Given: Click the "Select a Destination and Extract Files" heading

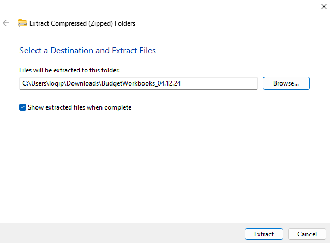Looking at the screenshot, I should click(x=87, y=51).
